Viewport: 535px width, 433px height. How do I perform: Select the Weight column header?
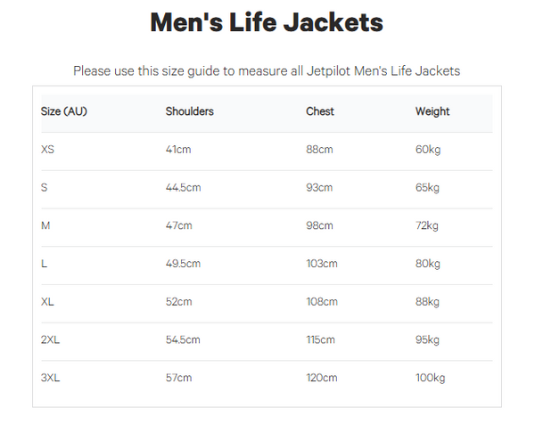pyautogui.click(x=432, y=112)
